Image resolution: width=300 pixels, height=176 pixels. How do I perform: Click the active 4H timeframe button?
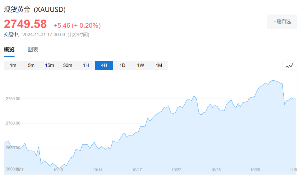click(x=104, y=66)
